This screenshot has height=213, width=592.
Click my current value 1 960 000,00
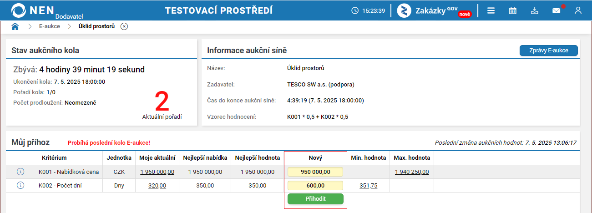click(x=157, y=172)
